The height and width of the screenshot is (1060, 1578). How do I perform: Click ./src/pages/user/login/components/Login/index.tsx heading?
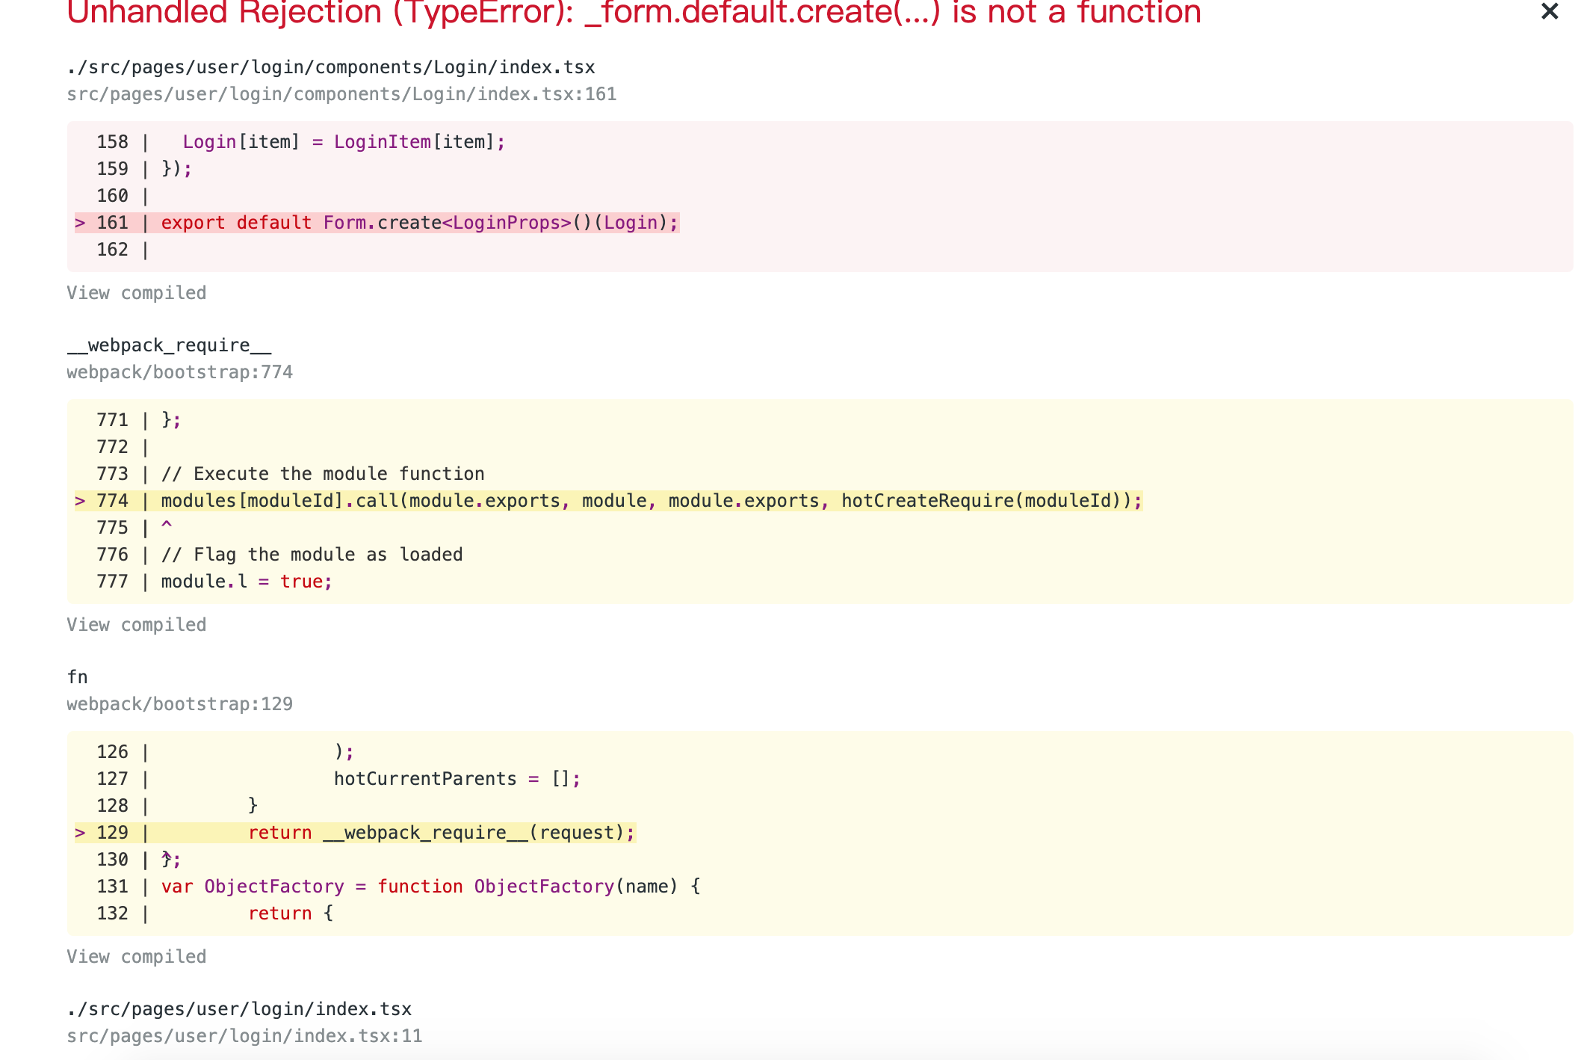tap(330, 67)
